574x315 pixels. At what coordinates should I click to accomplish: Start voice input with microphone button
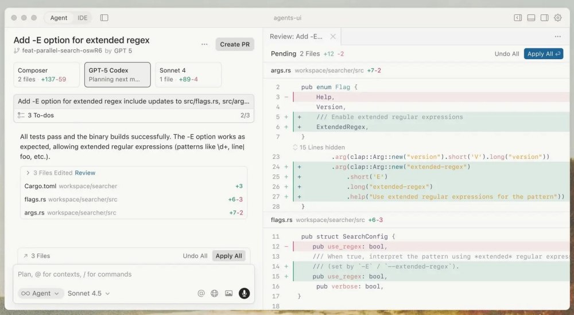[244, 293]
